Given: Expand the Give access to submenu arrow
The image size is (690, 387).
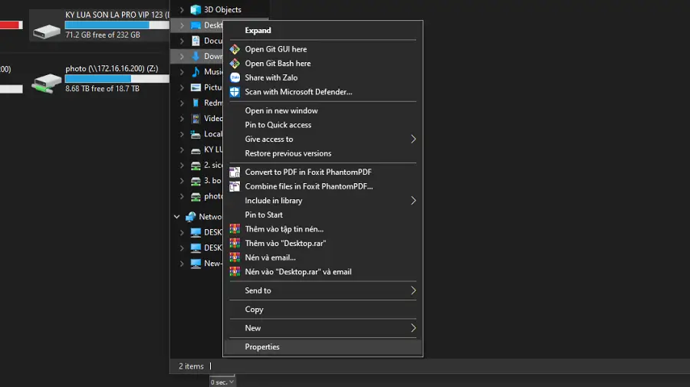Looking at the screenshot, I should point(413,139).
